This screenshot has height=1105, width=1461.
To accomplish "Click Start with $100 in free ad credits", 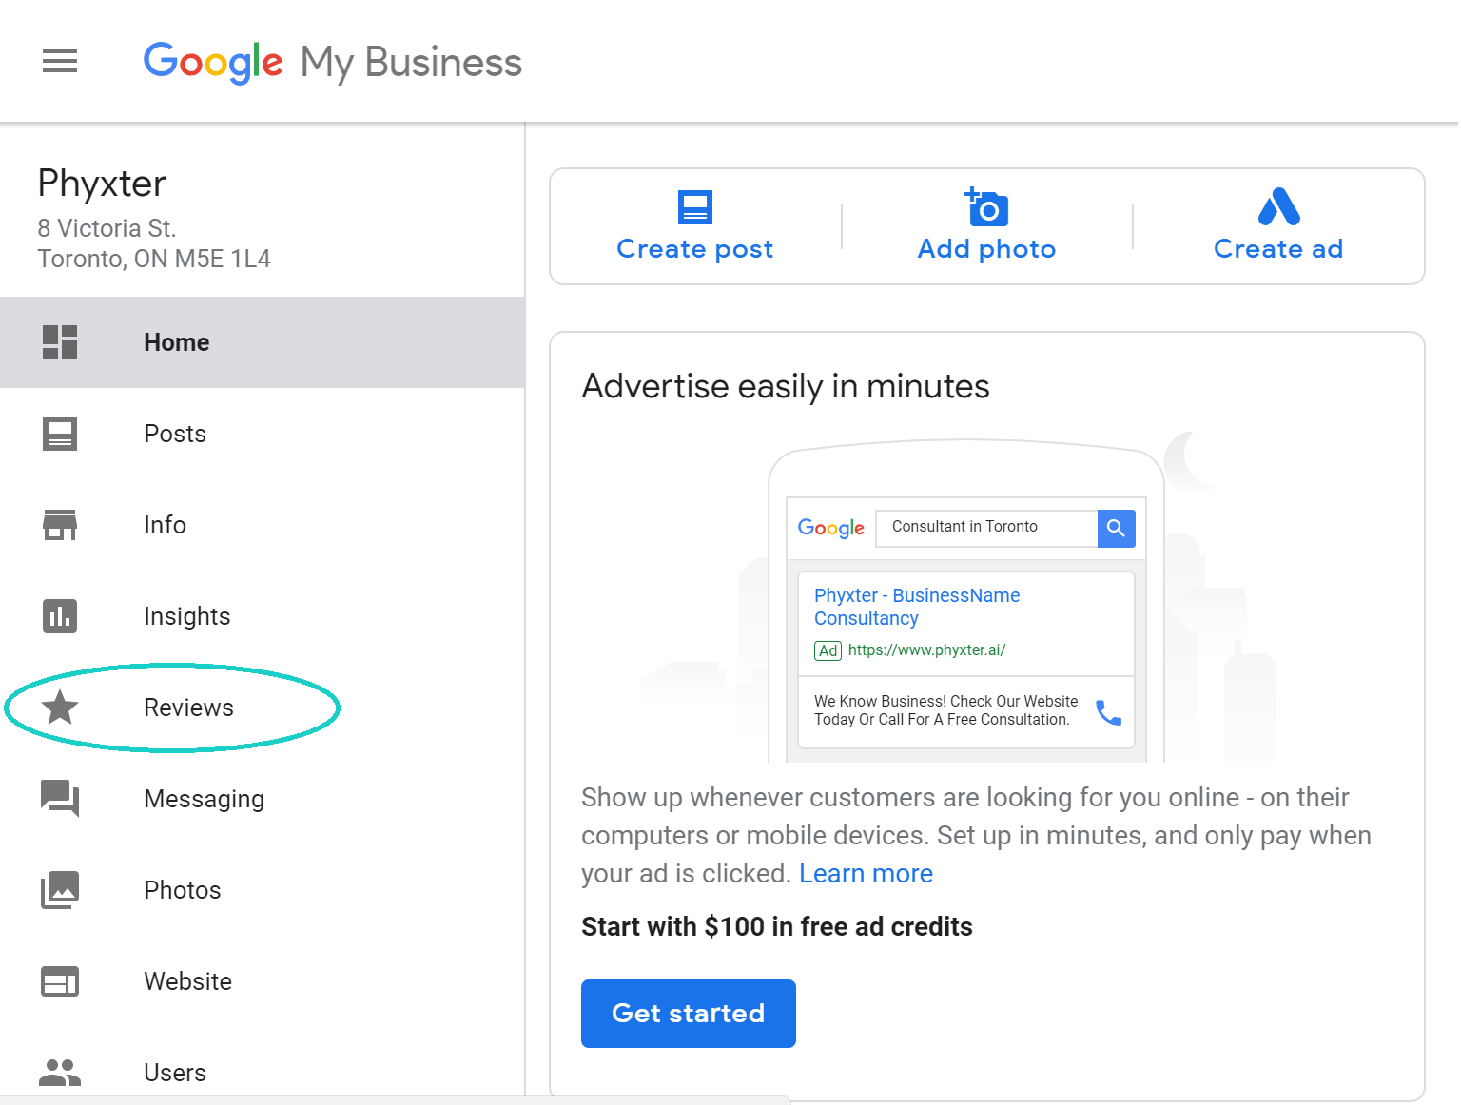I will 777,927.
